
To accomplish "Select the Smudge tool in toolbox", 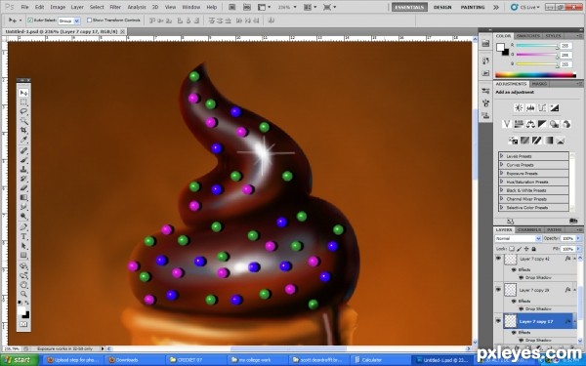I will 23,207.
